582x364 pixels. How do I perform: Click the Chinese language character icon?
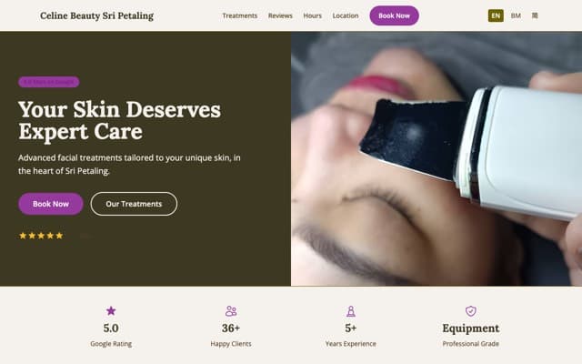click(x=535, y=15)
